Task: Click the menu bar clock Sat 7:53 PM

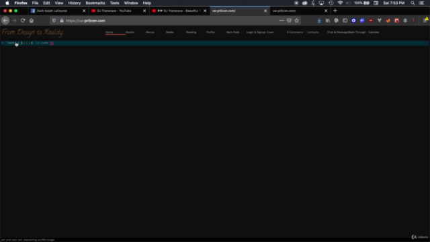Action: [x=394, y=3]
